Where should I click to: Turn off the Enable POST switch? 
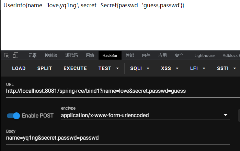pyautogui.click(x=13, y=115)
